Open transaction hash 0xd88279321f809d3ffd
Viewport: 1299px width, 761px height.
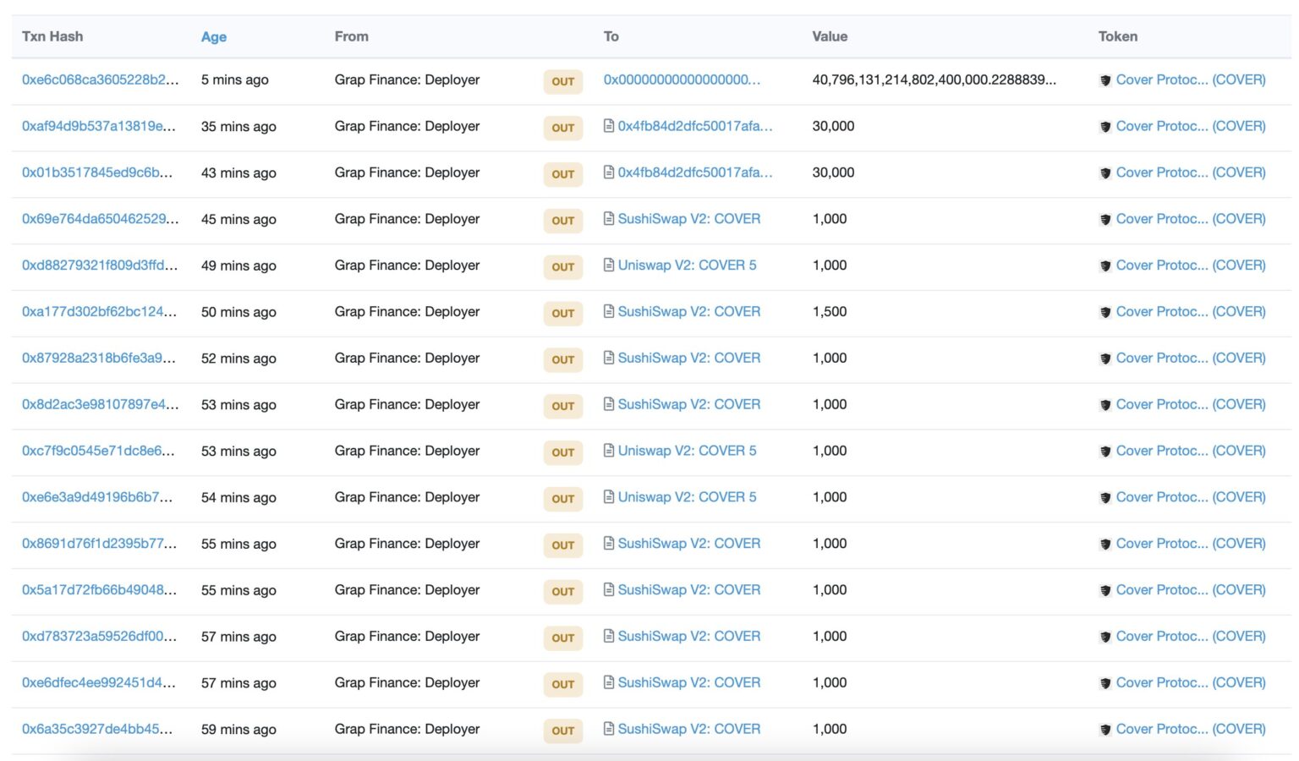pos(100,266)
